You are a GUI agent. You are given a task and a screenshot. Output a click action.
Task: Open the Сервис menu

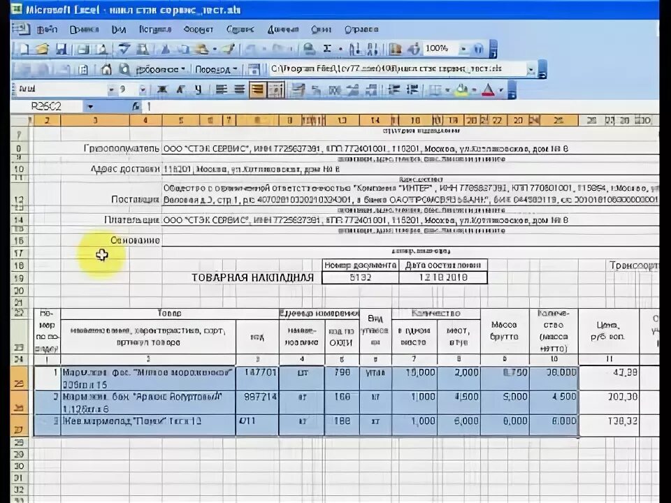(240, 29)
